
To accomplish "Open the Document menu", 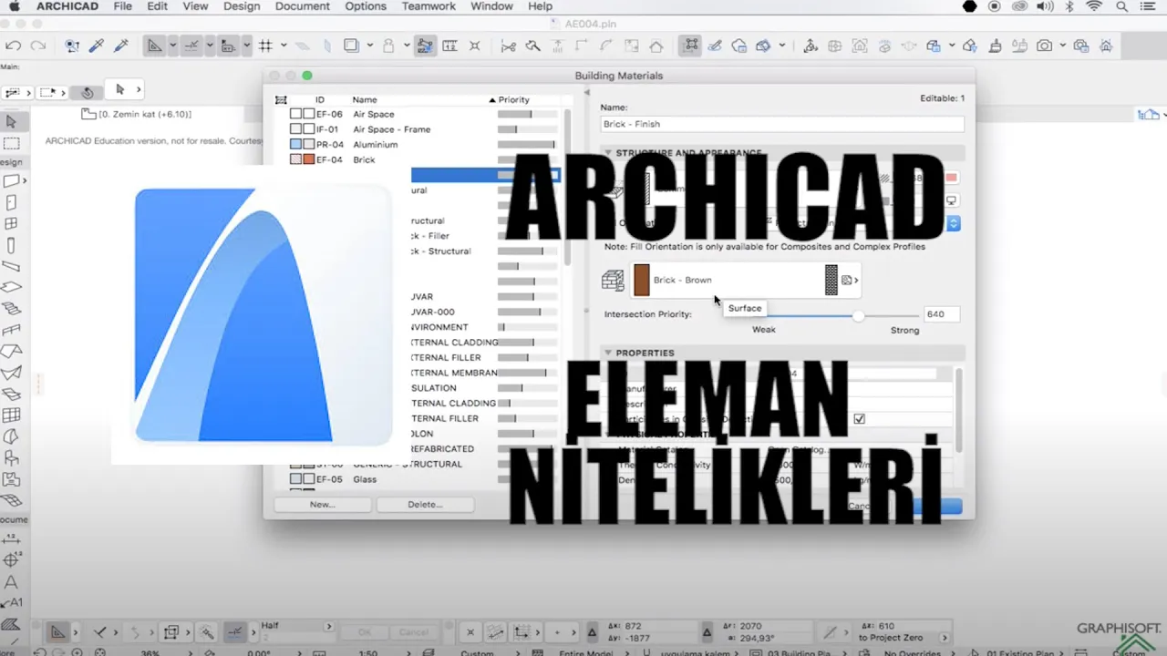I will pyautogui.click(x=303, y=6).
